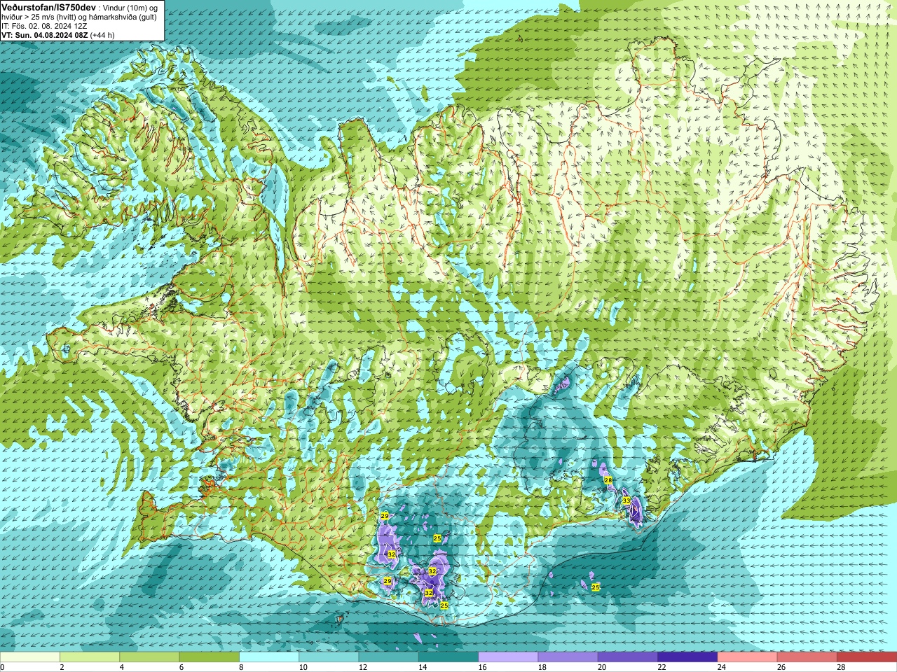Click the '(+44 h)' forecast offset text
The height and width of the screenshot is (672, 897).
[102, 35]
